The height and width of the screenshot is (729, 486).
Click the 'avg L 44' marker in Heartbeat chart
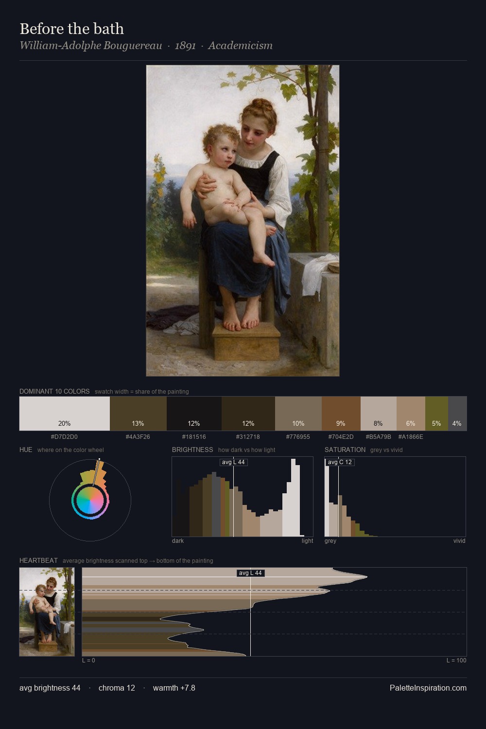pyautogui.click(x=251, y=573)
